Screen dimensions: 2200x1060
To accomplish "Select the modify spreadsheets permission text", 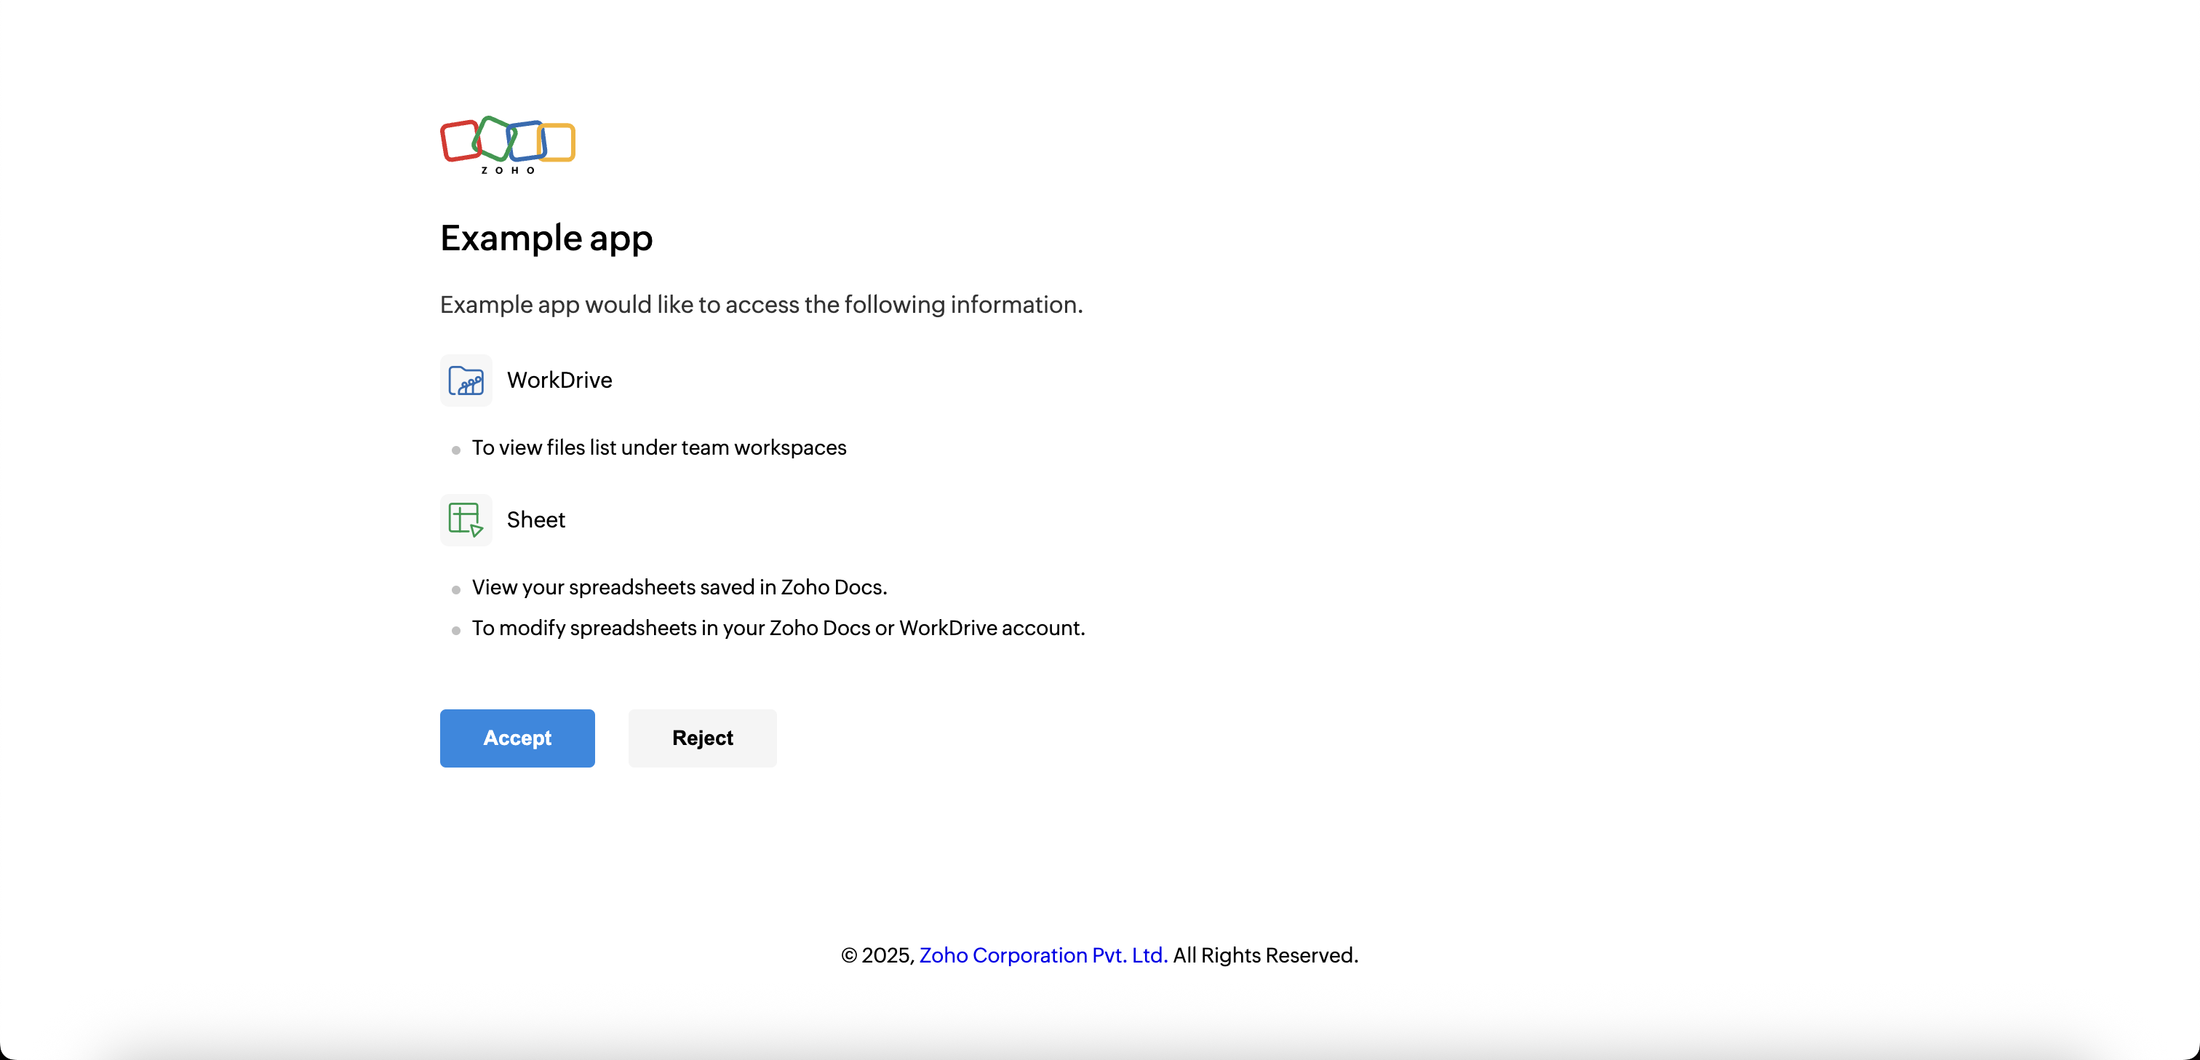I will click(x=778, y=628).
